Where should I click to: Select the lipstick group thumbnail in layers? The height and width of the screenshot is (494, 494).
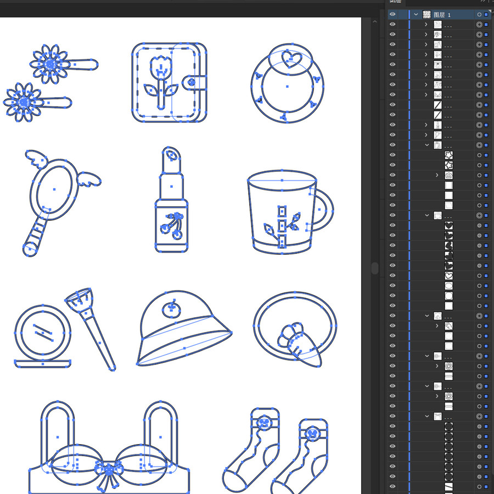click(437, 125)
